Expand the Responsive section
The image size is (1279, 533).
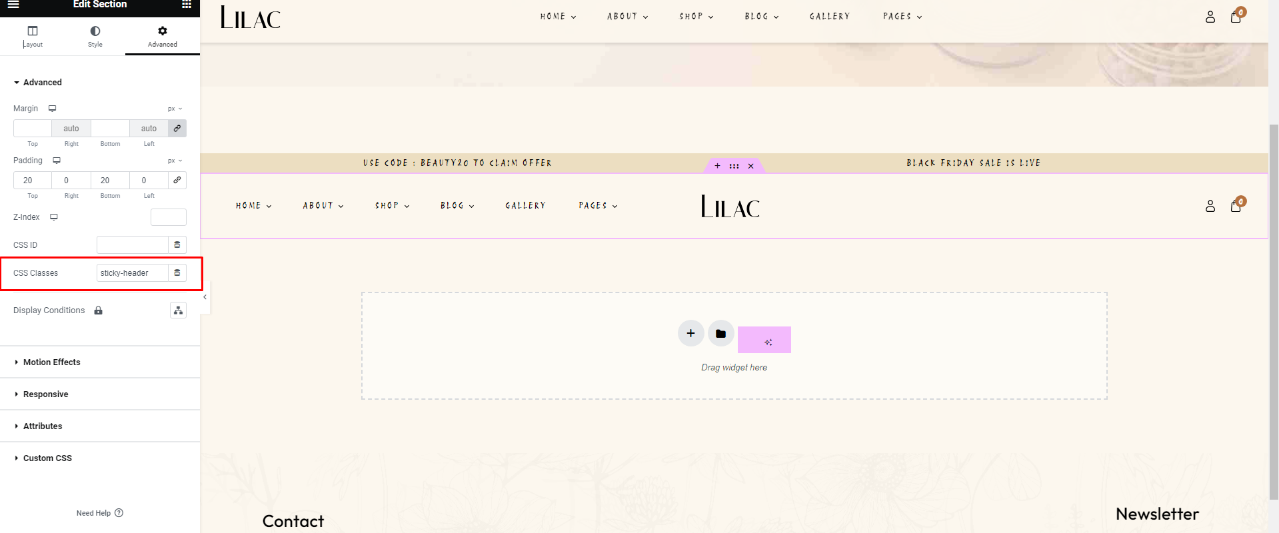(x=100, y=394)
